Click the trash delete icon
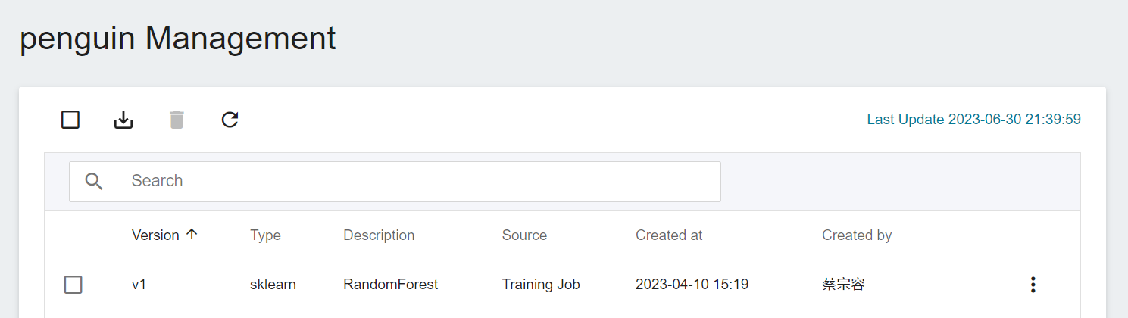The image size is (1128, 318). [177, 120]
